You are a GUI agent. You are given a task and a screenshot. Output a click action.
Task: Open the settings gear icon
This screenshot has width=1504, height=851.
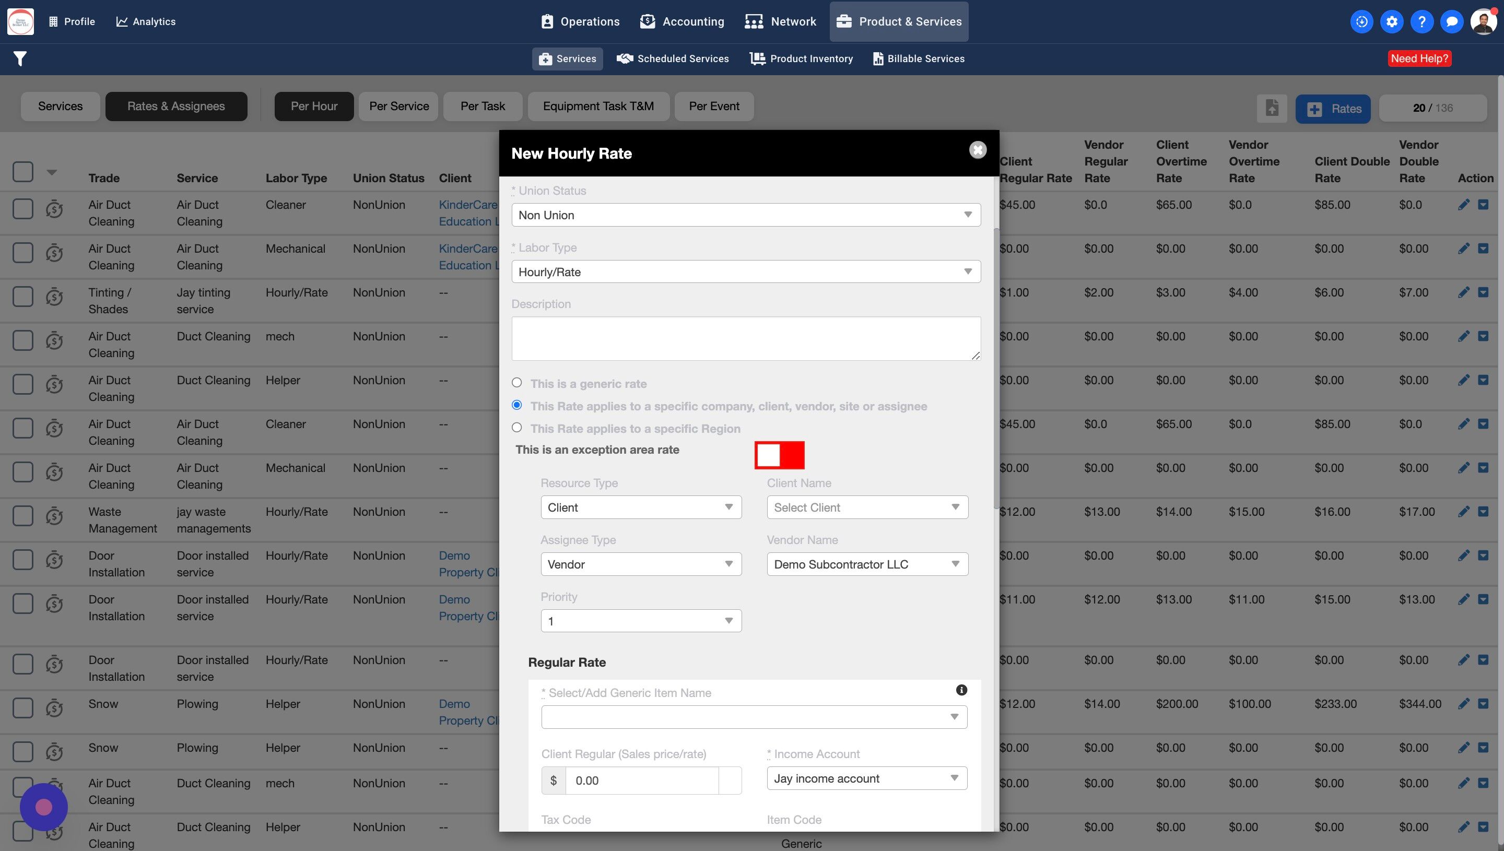1392,21
